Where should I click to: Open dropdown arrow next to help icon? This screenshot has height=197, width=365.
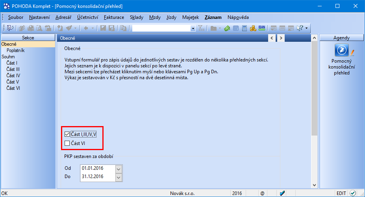[306, 28]
